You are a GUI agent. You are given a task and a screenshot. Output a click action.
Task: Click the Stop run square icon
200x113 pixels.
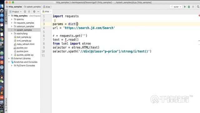[x=193, y=7]
